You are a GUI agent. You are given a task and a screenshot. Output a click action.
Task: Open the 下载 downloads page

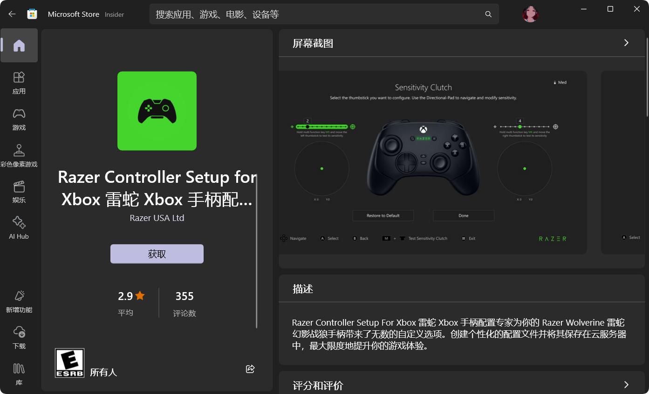(19, 338)
